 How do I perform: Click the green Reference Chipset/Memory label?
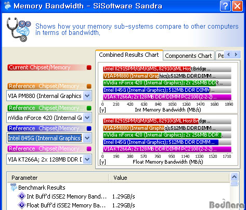tap(46, 108)
